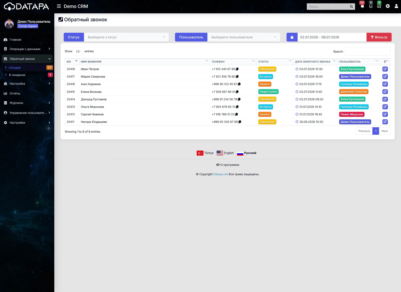Screen dimensions: 401x292
Task: Click the header Поиск search field
Action: coord(328,7)
